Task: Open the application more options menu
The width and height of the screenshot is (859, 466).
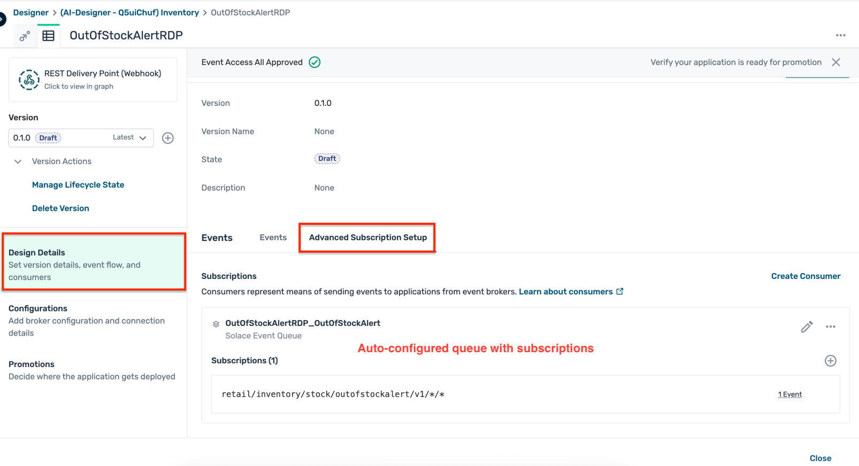Action: (840, 35)
